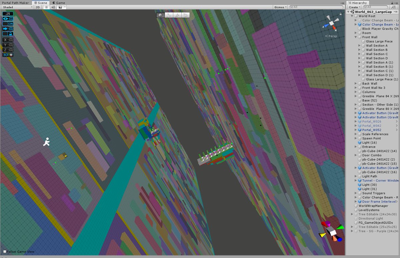Select Directional Light object
The image size is (400, 258).
pos(371,219)
